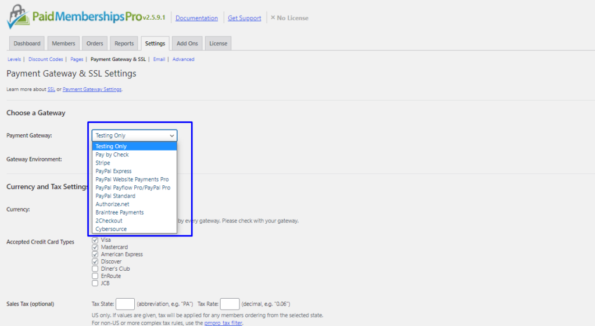Uncheck the American Express card type
Screen dimensions: 595x326
tap(95, 255)
